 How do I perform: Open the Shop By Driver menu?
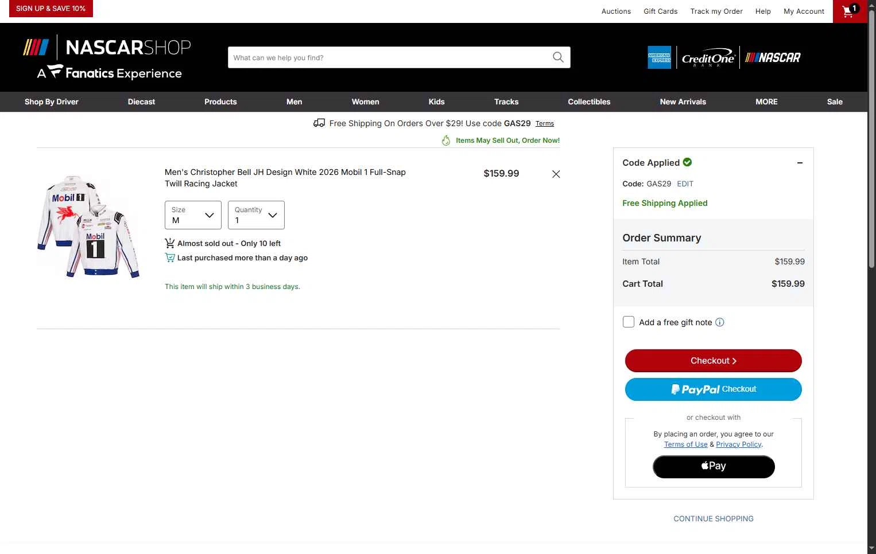tap(52, 102)
